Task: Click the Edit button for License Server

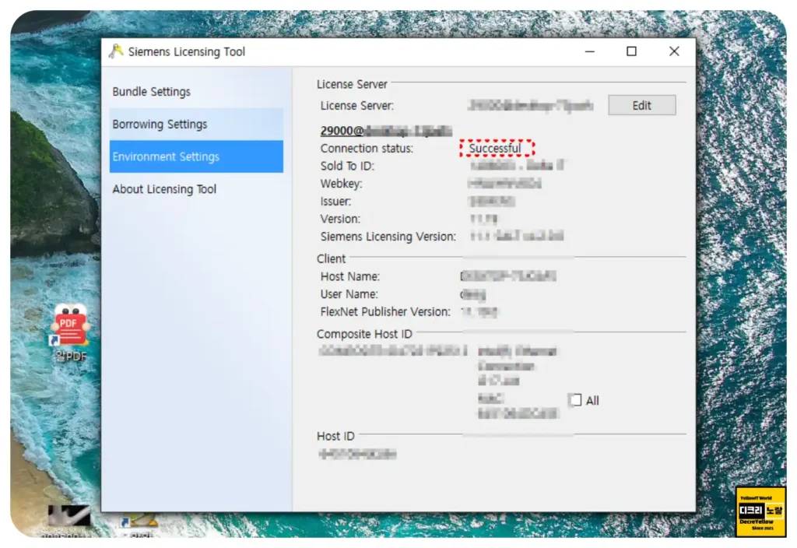Action: coord(641,105)
